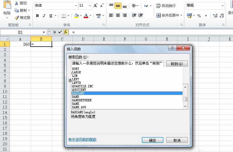Viewport: 233px width, 152px height.
Task: Click the Paste icon
Action: click(x=7, y=5)
